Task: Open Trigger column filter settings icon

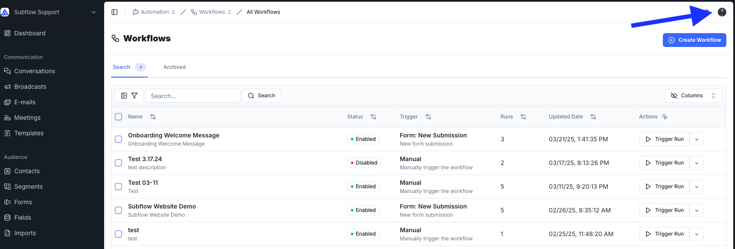Action: (428, 117)
